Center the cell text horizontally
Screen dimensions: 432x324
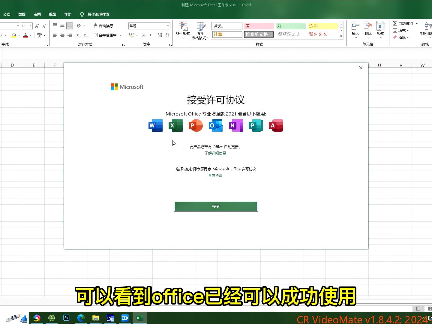(62, 35)
